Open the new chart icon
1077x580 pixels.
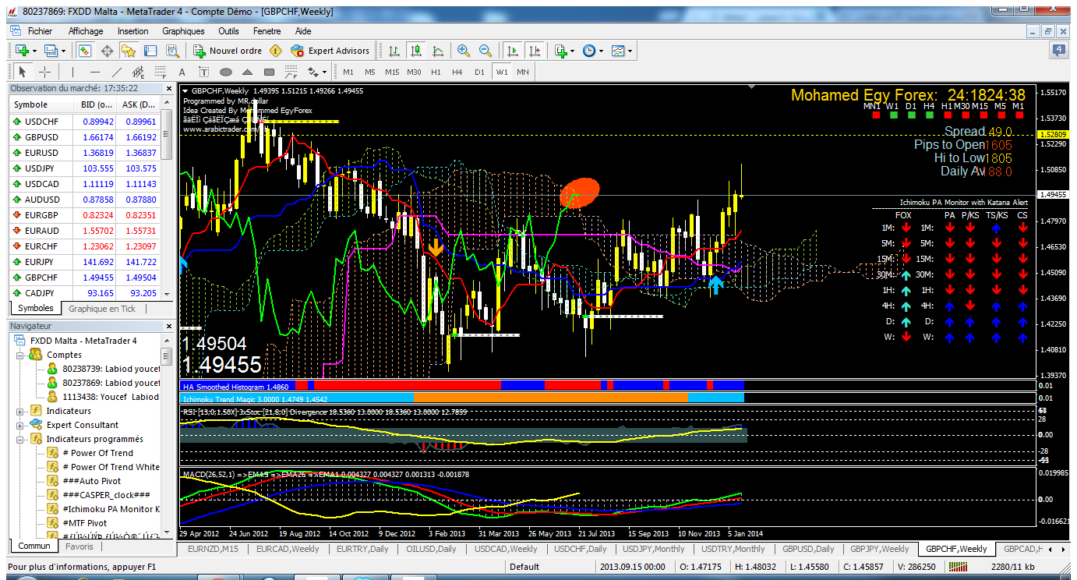click(22, 51)
